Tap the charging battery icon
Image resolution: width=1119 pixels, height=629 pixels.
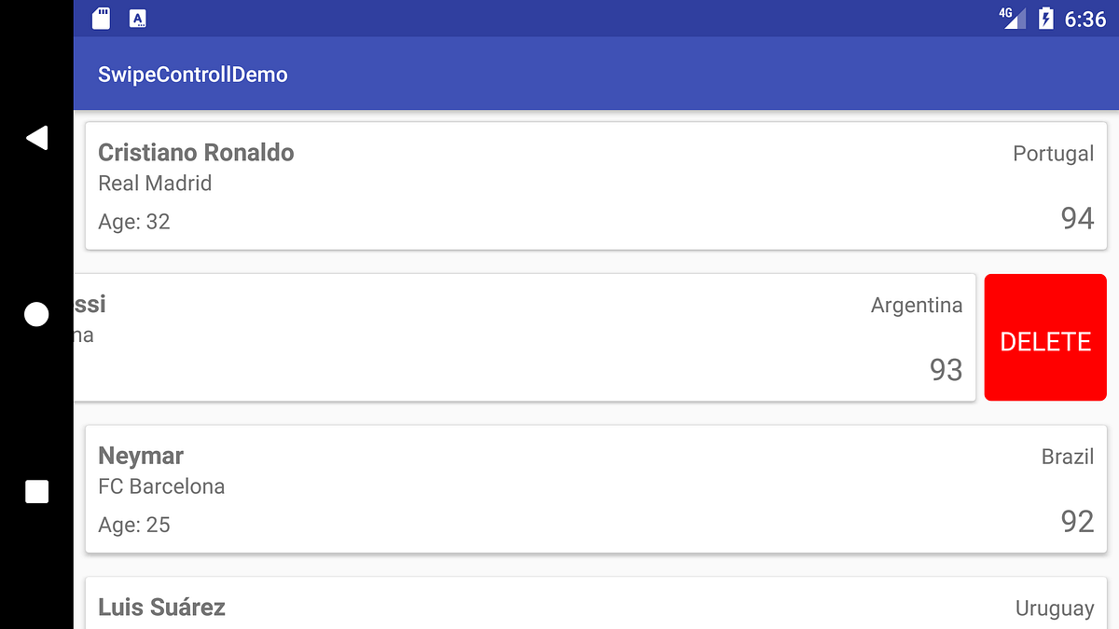1046,17
